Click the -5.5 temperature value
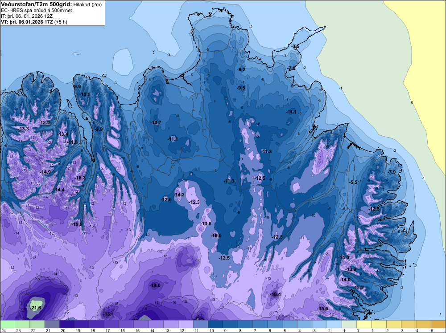 [x=353, y=182]
